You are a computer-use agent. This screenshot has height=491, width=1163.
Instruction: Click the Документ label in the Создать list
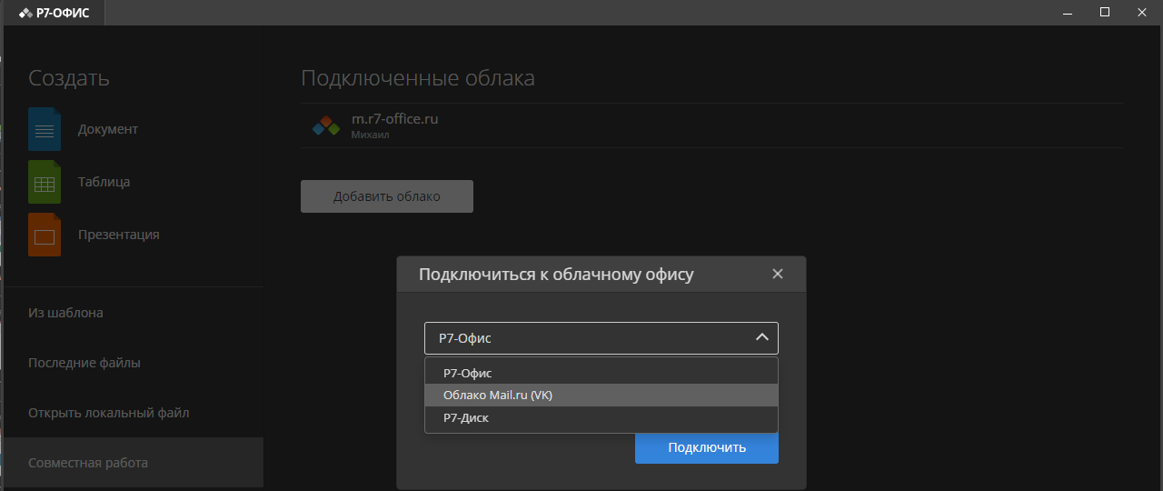point(108,129)
